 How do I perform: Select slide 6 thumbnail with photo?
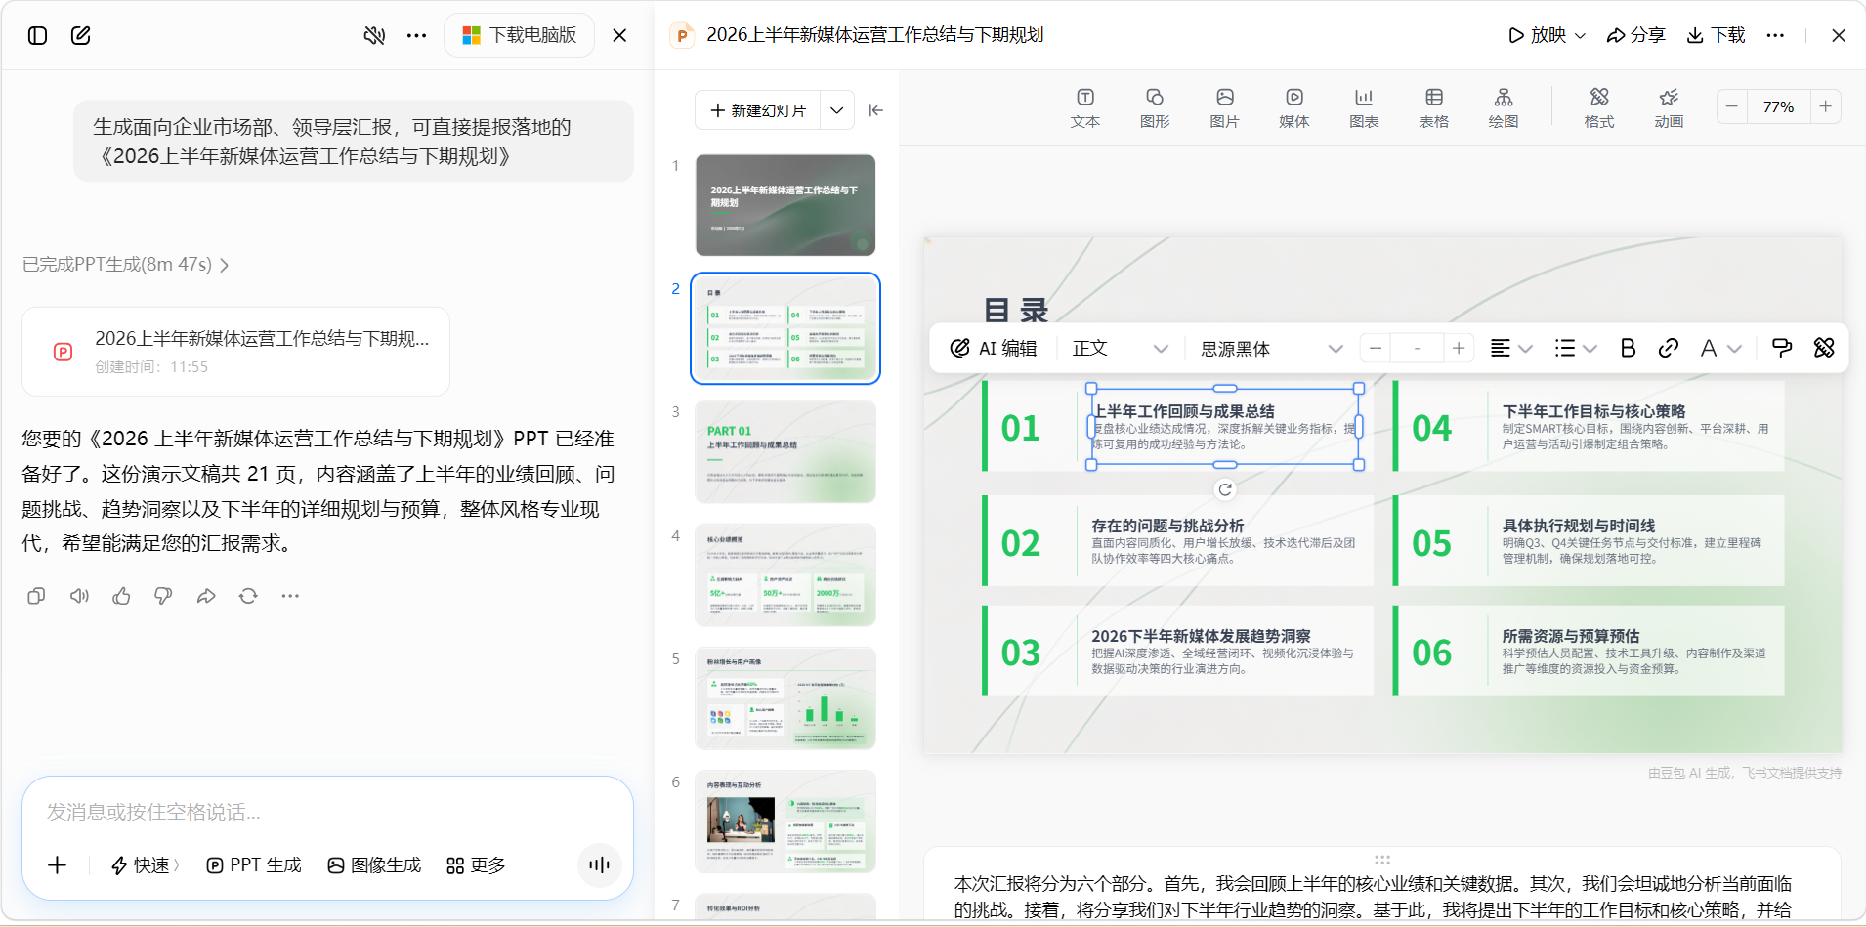coord(785,822)
